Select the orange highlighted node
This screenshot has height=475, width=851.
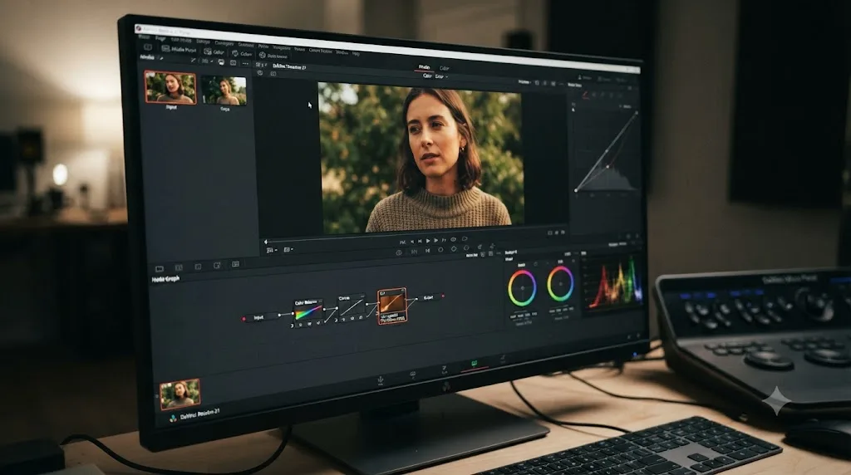point(392,306)
